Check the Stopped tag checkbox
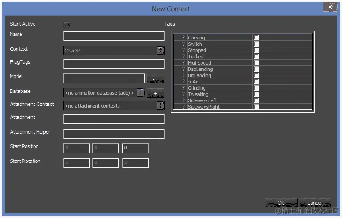This screenshot has width=342, height=218. coord(256,50)
